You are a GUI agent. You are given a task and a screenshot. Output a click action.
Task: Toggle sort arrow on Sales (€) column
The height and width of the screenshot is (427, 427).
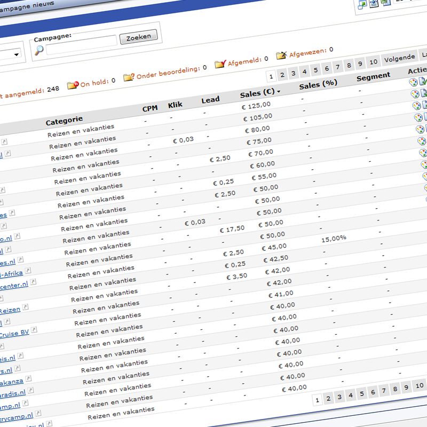tap(279, 91)
